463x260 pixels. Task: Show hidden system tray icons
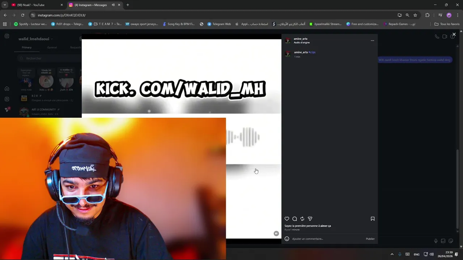click(x=392, y=254)
